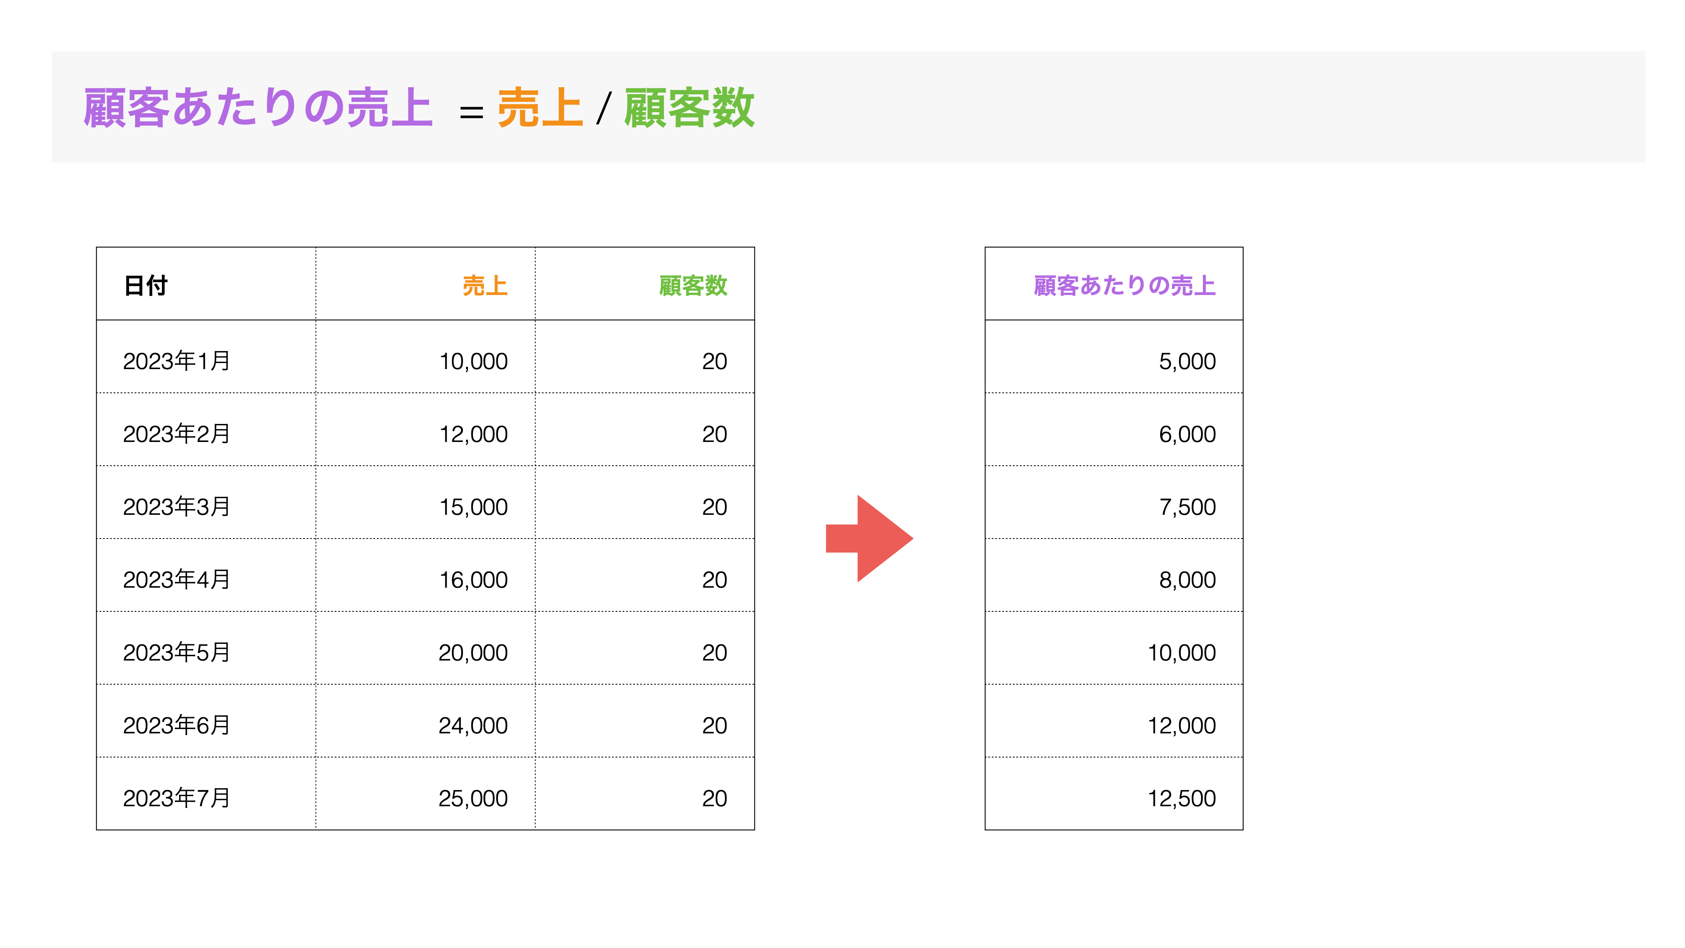
Task: Select the 12,000 sales cell for February
Action: click(425, 430)
